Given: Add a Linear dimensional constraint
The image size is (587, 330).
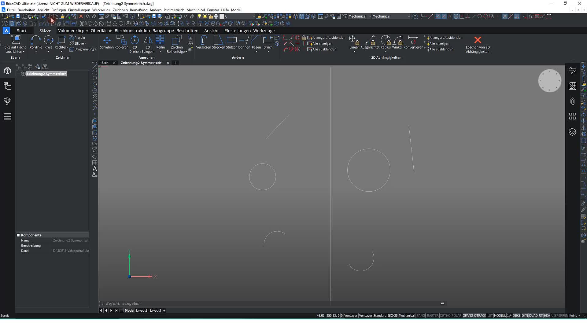Looking at the screenshot, I should [354, 42].
